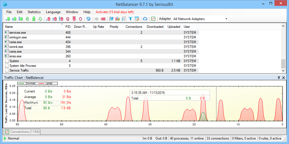This screenshot has height=144, width=289.
Task: Open the Language menu
Action: click(53, 12)
